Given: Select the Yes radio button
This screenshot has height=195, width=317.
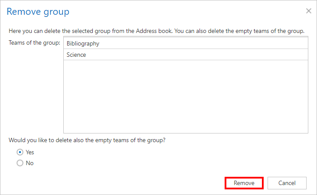Looking at the screenshot, I should [20, 152].
